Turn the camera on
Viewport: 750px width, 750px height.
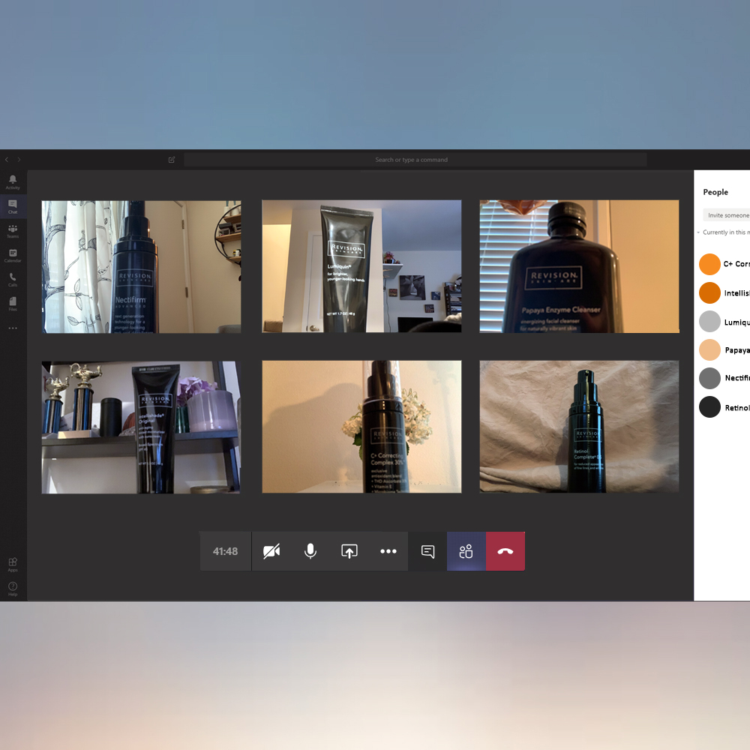271,551
